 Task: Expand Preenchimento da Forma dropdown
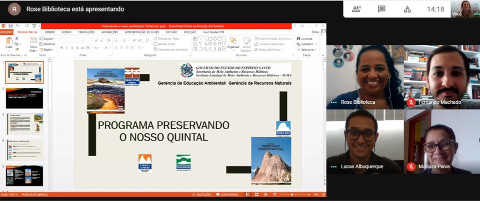[273, 38]
